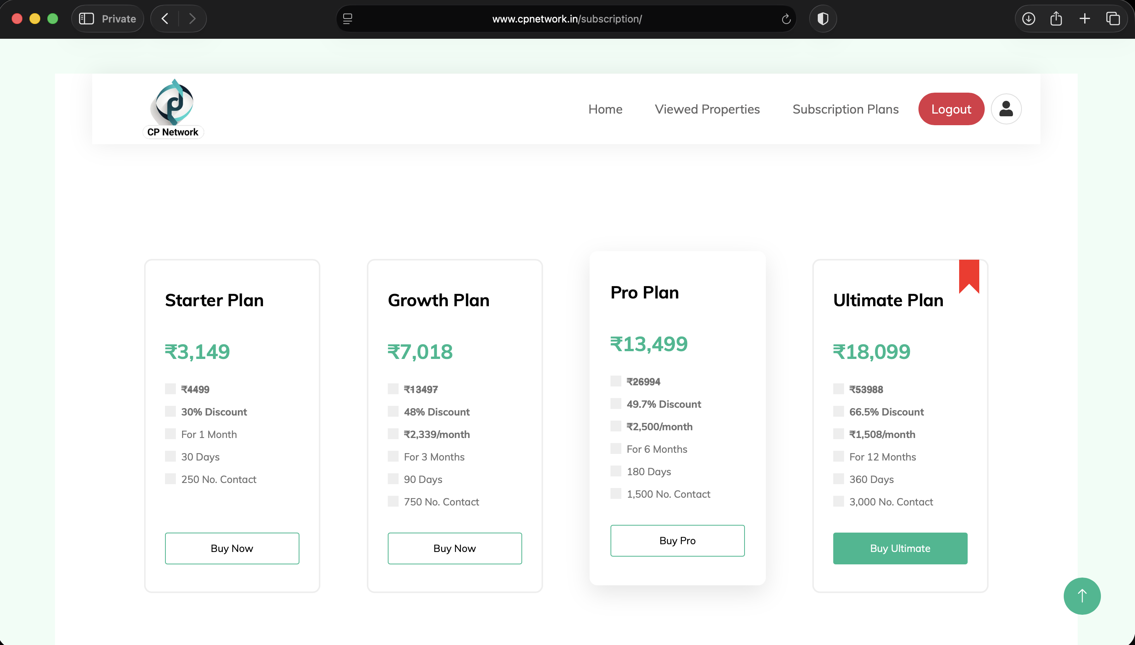Open the Share menu
The width and height of the screenshot is (1135, 645).
pyautogui.click(x=1056, y=19)
